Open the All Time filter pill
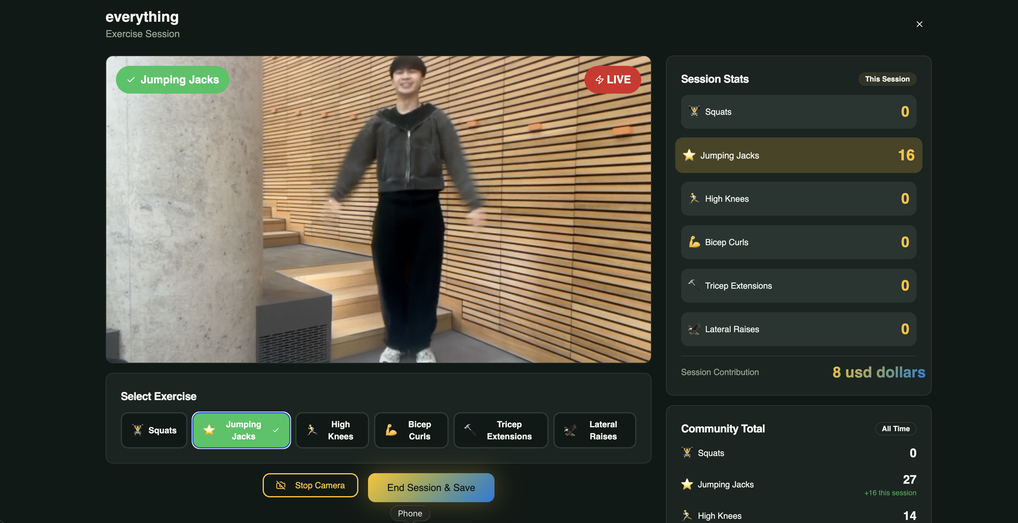This screenshot has width=1018, height=523. tap(895, 428)
